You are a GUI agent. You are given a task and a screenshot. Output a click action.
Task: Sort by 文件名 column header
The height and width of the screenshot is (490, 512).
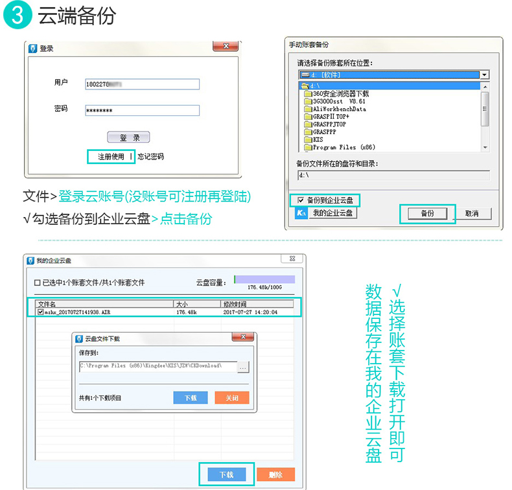[x=104, y=304]
